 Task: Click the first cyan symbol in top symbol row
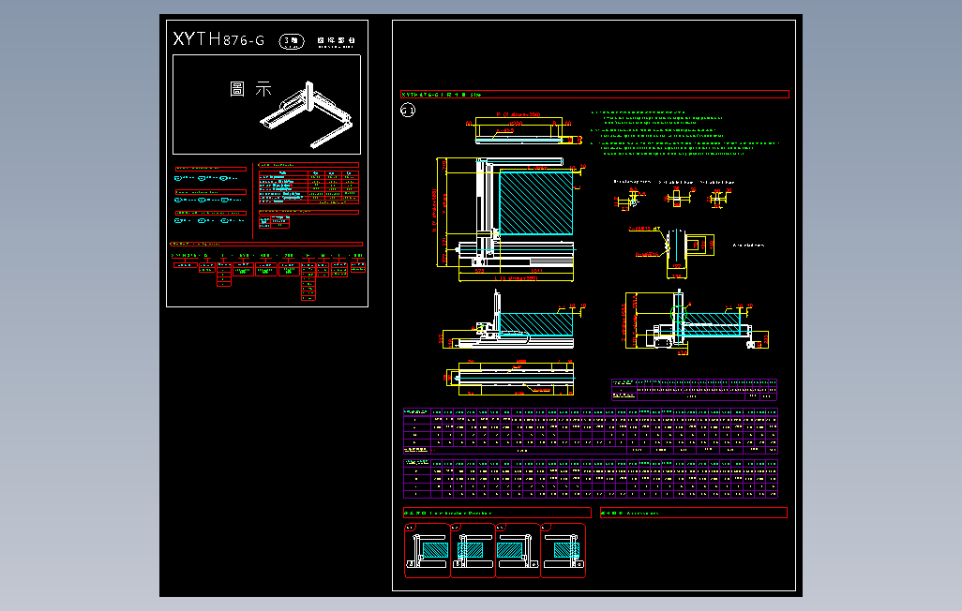click(178, 178)
